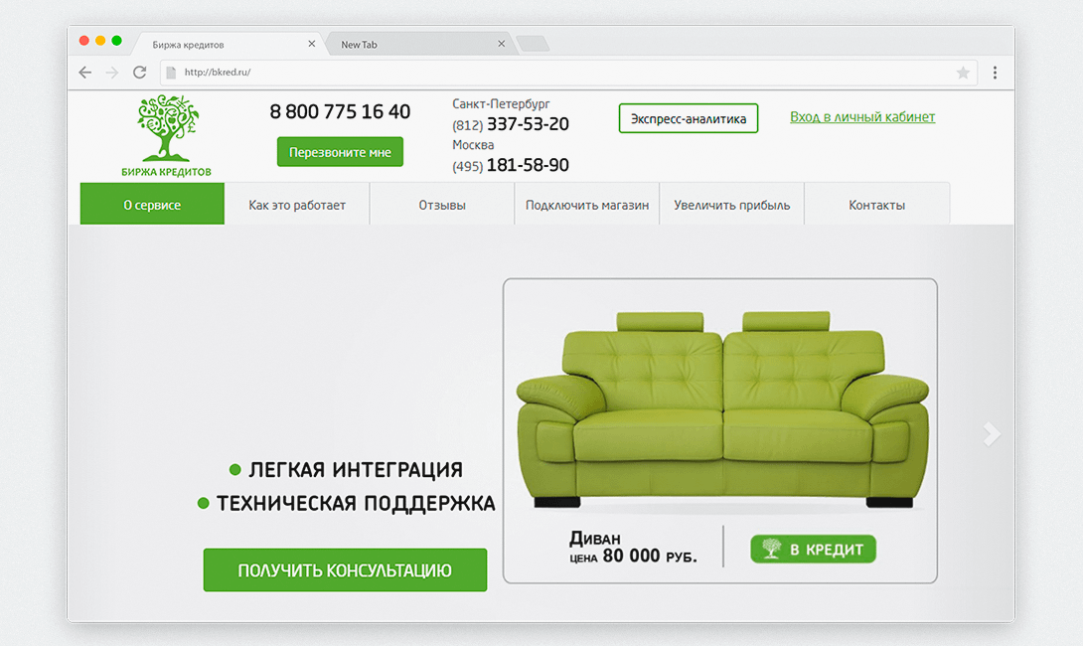Open the Как это работает section
This screenshot has width=1083, height=646.
pos(297,205)
